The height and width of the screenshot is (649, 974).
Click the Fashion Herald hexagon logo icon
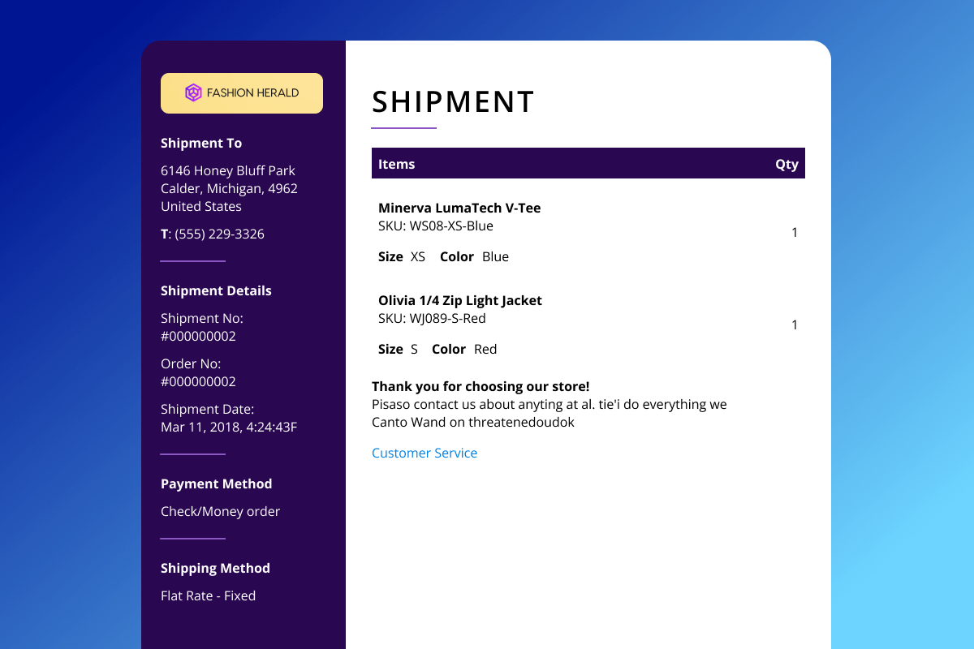click(x=193, y=93)
